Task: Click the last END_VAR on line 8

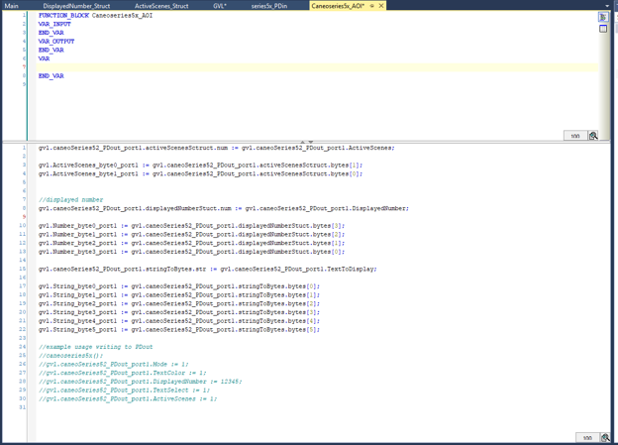Action: (x=51, y=76)
